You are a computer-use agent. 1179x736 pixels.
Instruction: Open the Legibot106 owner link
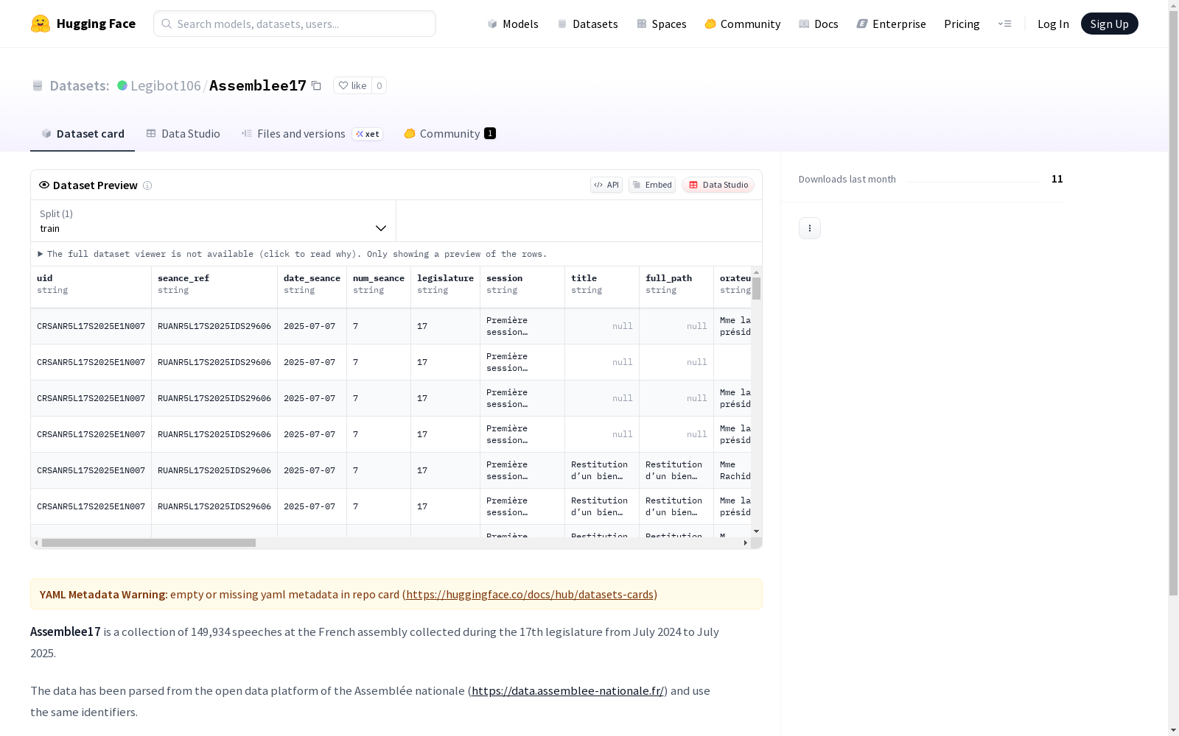point(166,85)
